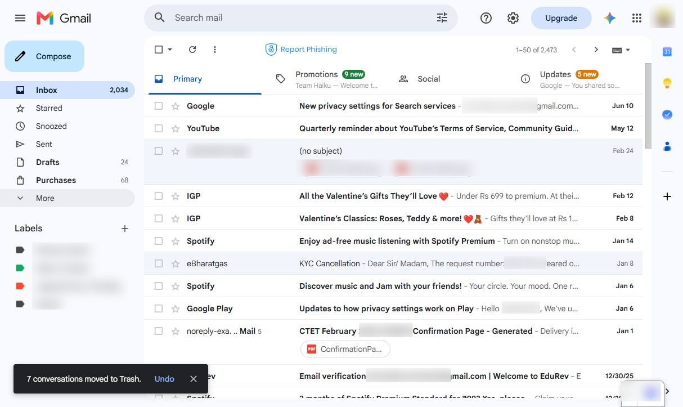The height and width of the screenshot is (407, 683).
Task: Open the Purchases folder
Action: [x=68, y=180]
